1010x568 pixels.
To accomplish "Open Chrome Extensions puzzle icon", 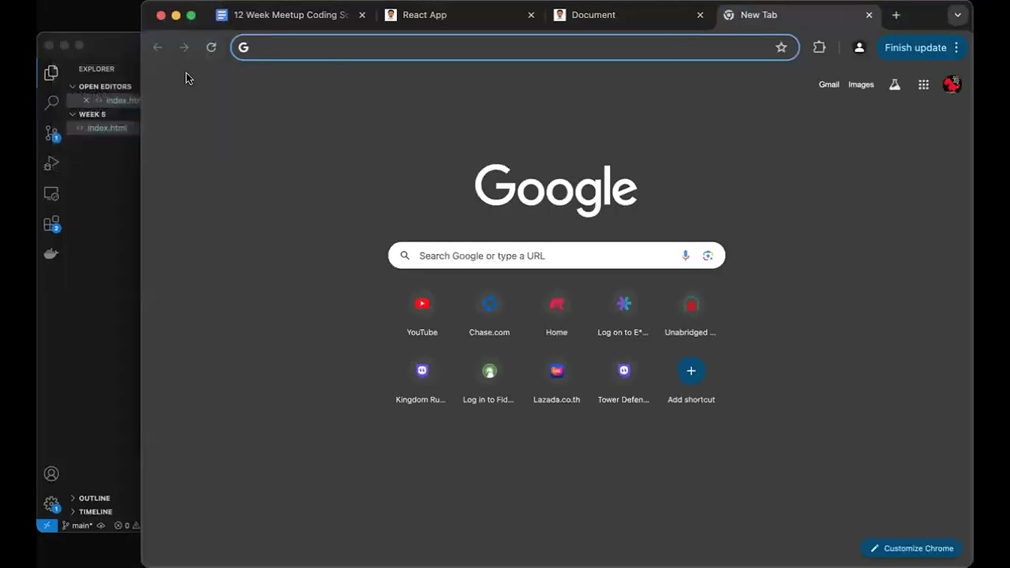I will coord(819,47).
